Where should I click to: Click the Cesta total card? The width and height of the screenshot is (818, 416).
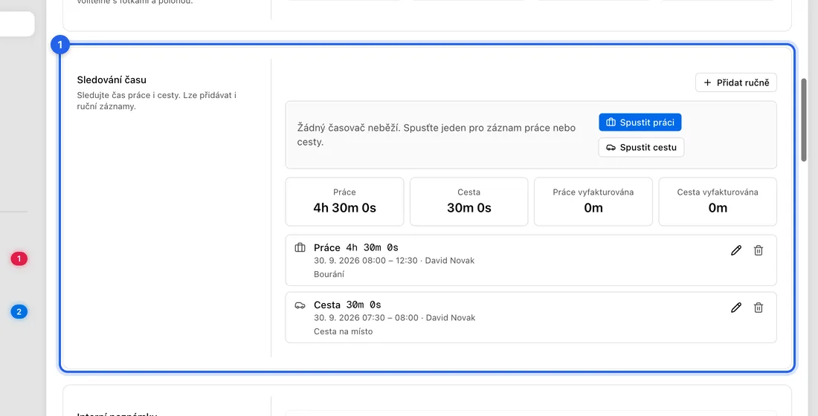tap(469, 202)
